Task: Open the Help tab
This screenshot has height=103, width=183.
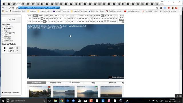Action: coord(93,83)
